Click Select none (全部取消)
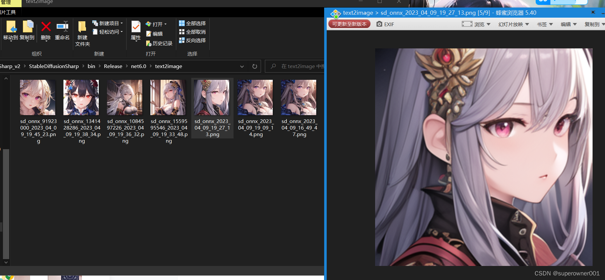The height and width of the screenshot is (280, 605). 192,32
